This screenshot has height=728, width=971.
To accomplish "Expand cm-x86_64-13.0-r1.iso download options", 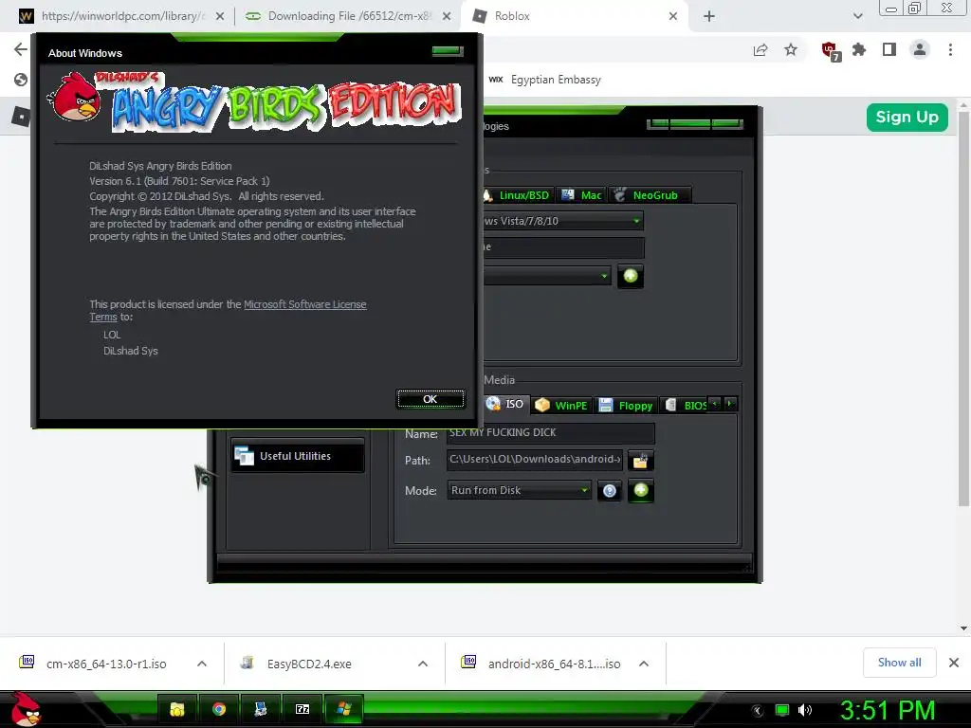I will coord(202,664).
